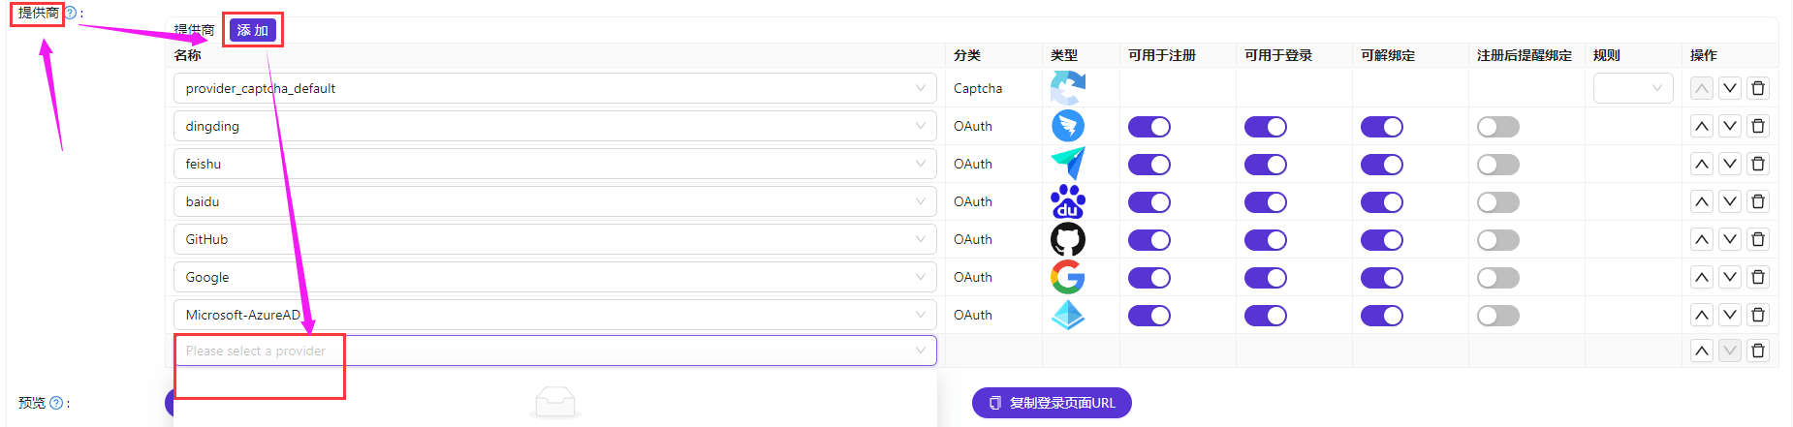Toggle 可用于注册 for Microsoft-AzureAD
The image size is (1793, 427).
click(x=1149, y=316)
